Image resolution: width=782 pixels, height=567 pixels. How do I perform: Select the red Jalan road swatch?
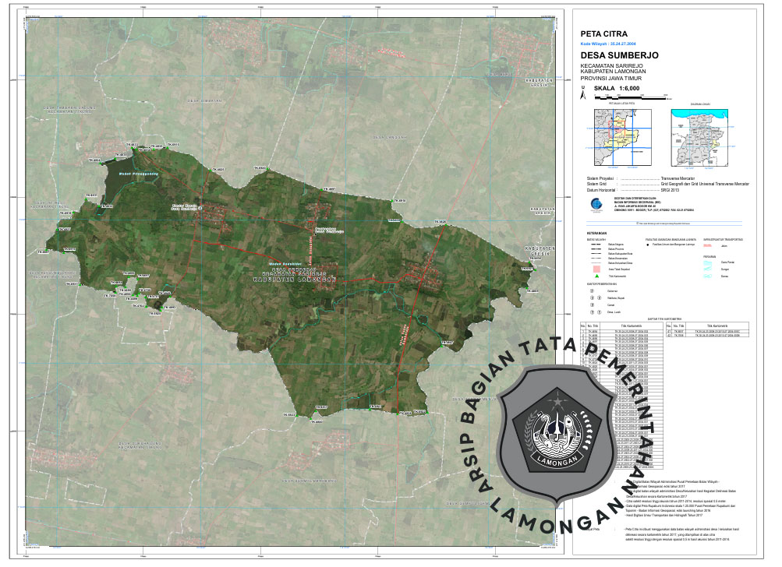(x=709, y=245)
